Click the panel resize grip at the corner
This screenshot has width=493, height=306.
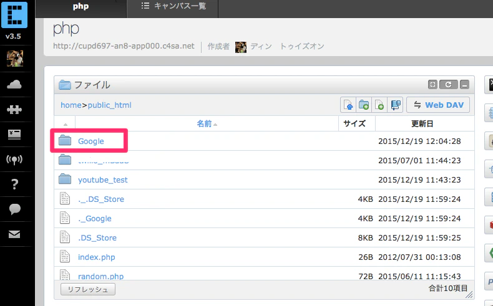point(469,294)
